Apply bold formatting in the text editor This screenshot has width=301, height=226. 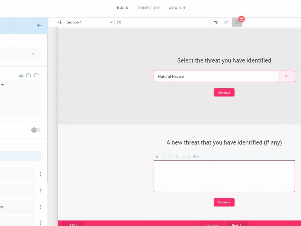pos(157,157)
